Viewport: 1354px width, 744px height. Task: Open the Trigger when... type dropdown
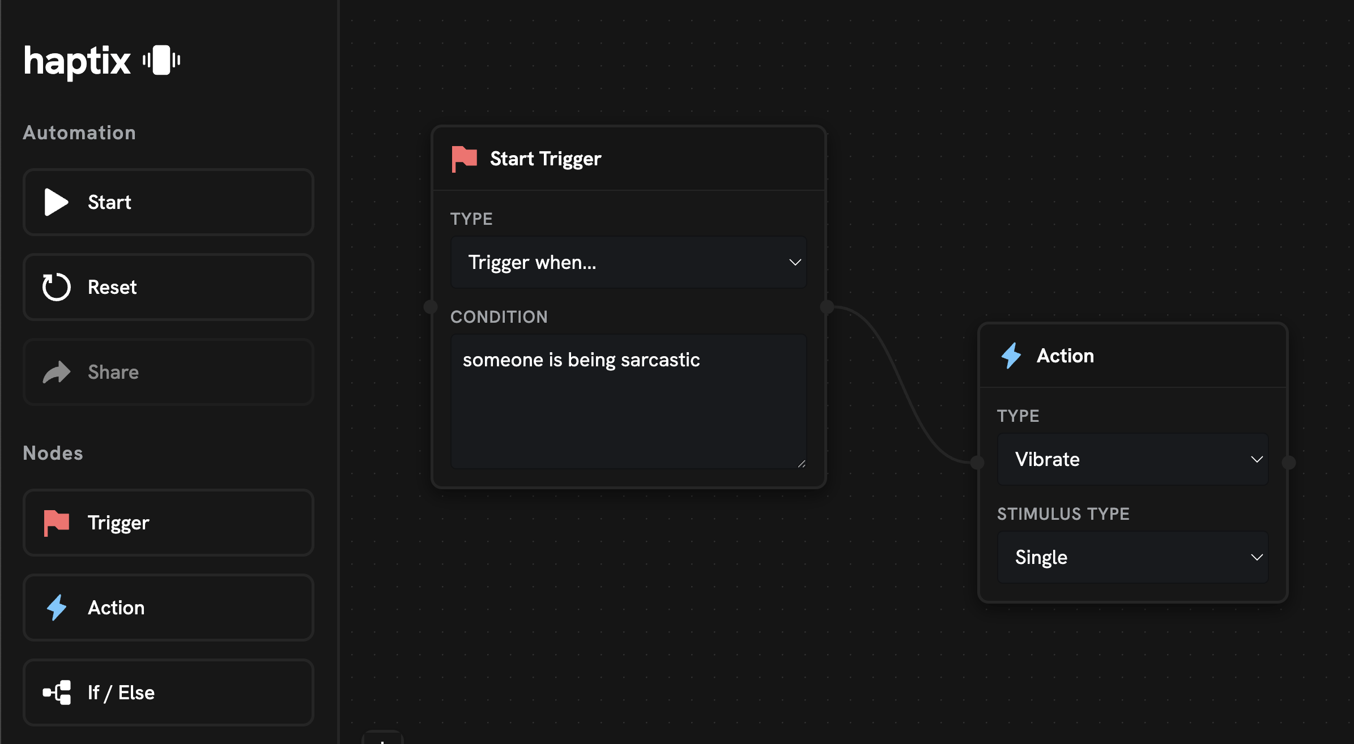coord(628,262)
